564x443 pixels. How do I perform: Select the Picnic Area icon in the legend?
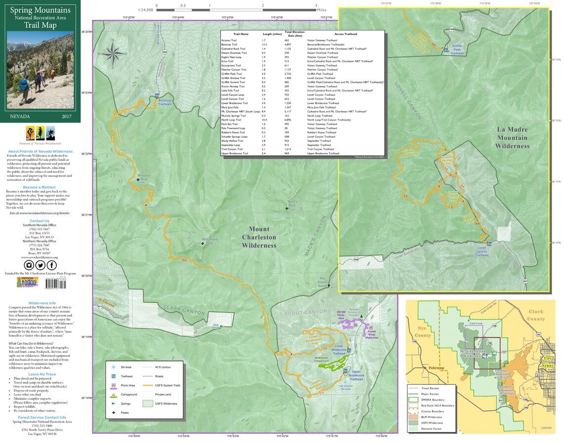(113, 386)
